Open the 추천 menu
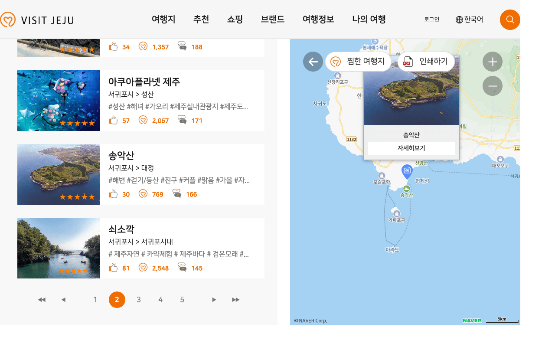 (x=201, y=19)
